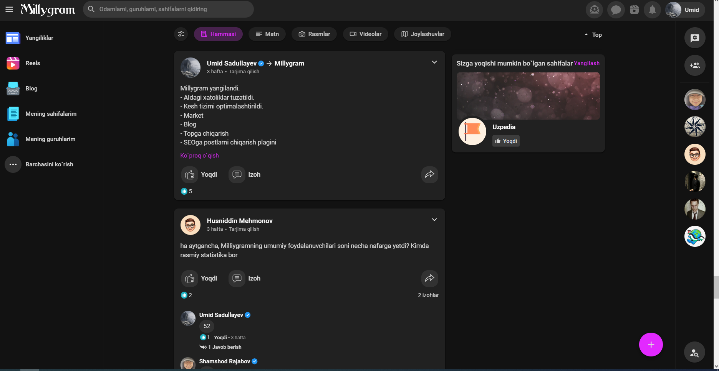This screenshot has height=371, width=719.
Task: Switch to the Rasmlar filter tab
Action: [x=314, y=34]
